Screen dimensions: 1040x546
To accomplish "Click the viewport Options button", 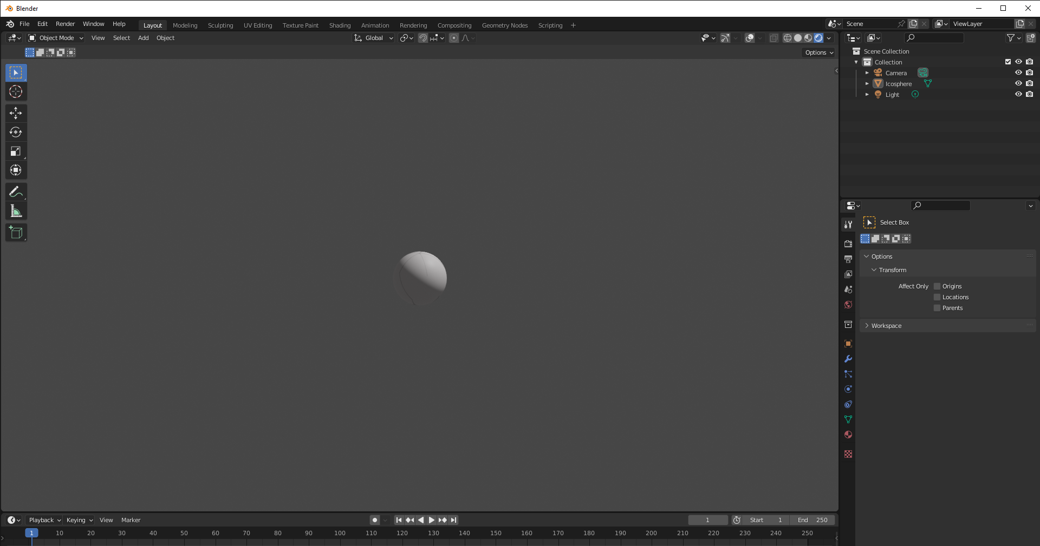I will point(819,52).
